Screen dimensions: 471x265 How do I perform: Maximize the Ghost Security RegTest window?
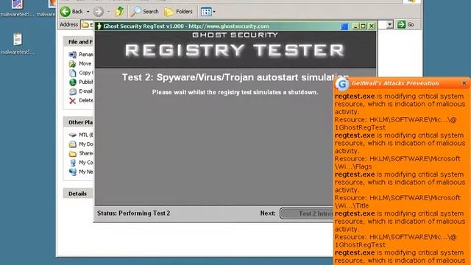(363, 26)
